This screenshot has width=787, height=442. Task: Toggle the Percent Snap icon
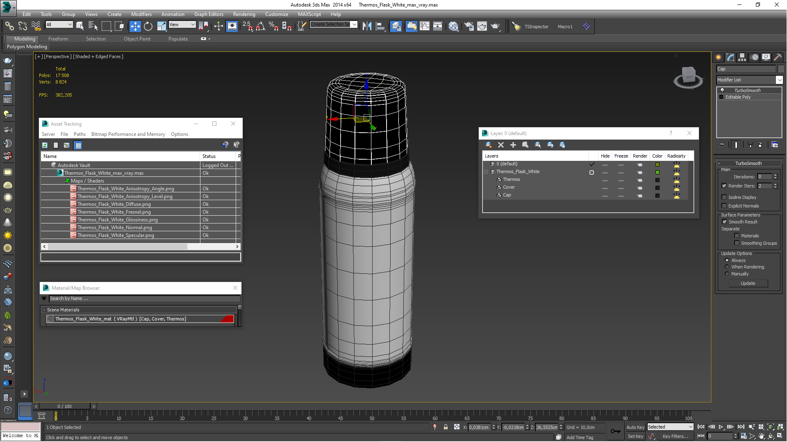[274, 26]
